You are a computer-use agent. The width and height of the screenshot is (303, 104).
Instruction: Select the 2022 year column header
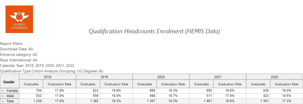(274, 76)
